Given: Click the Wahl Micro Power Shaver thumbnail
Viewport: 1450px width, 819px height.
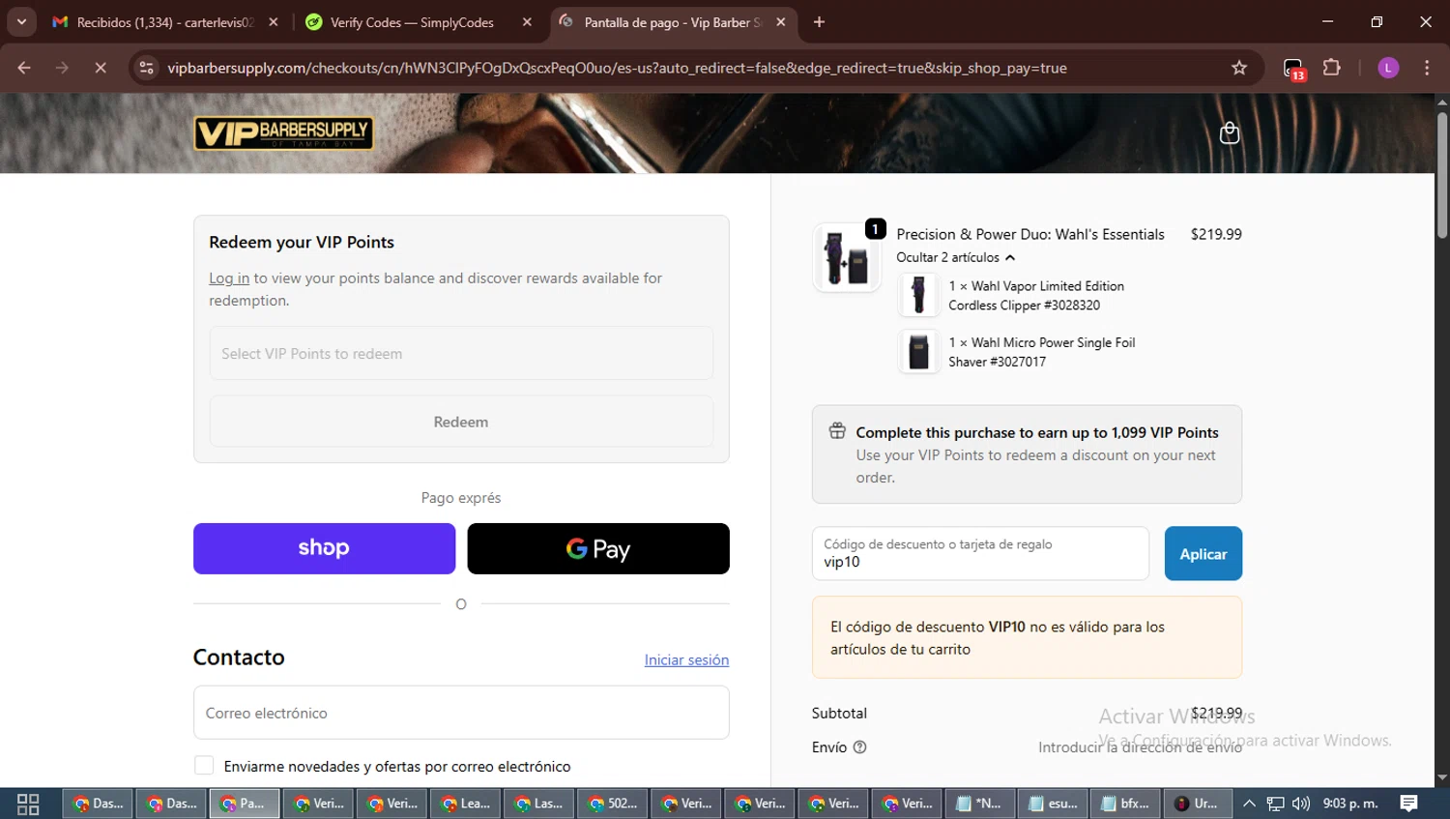Looking at the screenshot, I should pos(918,352).
